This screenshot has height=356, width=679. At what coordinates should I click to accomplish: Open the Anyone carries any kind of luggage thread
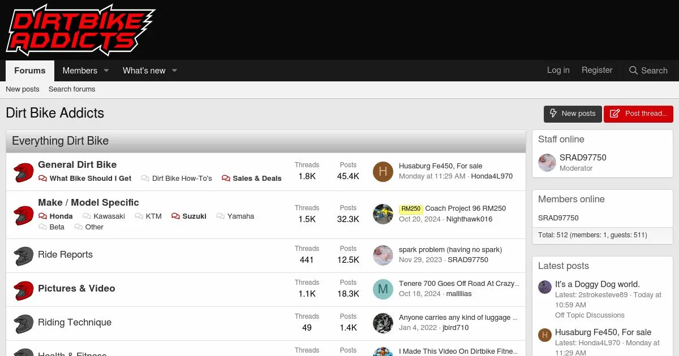pos(458,317)
